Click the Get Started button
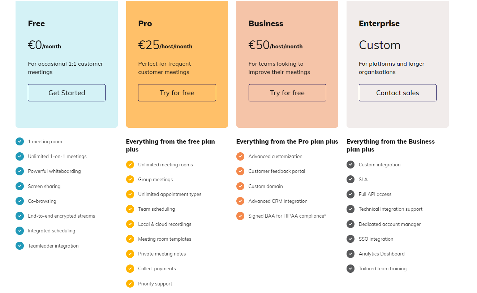This screenshot has width=477, height=293. [x=66, y=93]
